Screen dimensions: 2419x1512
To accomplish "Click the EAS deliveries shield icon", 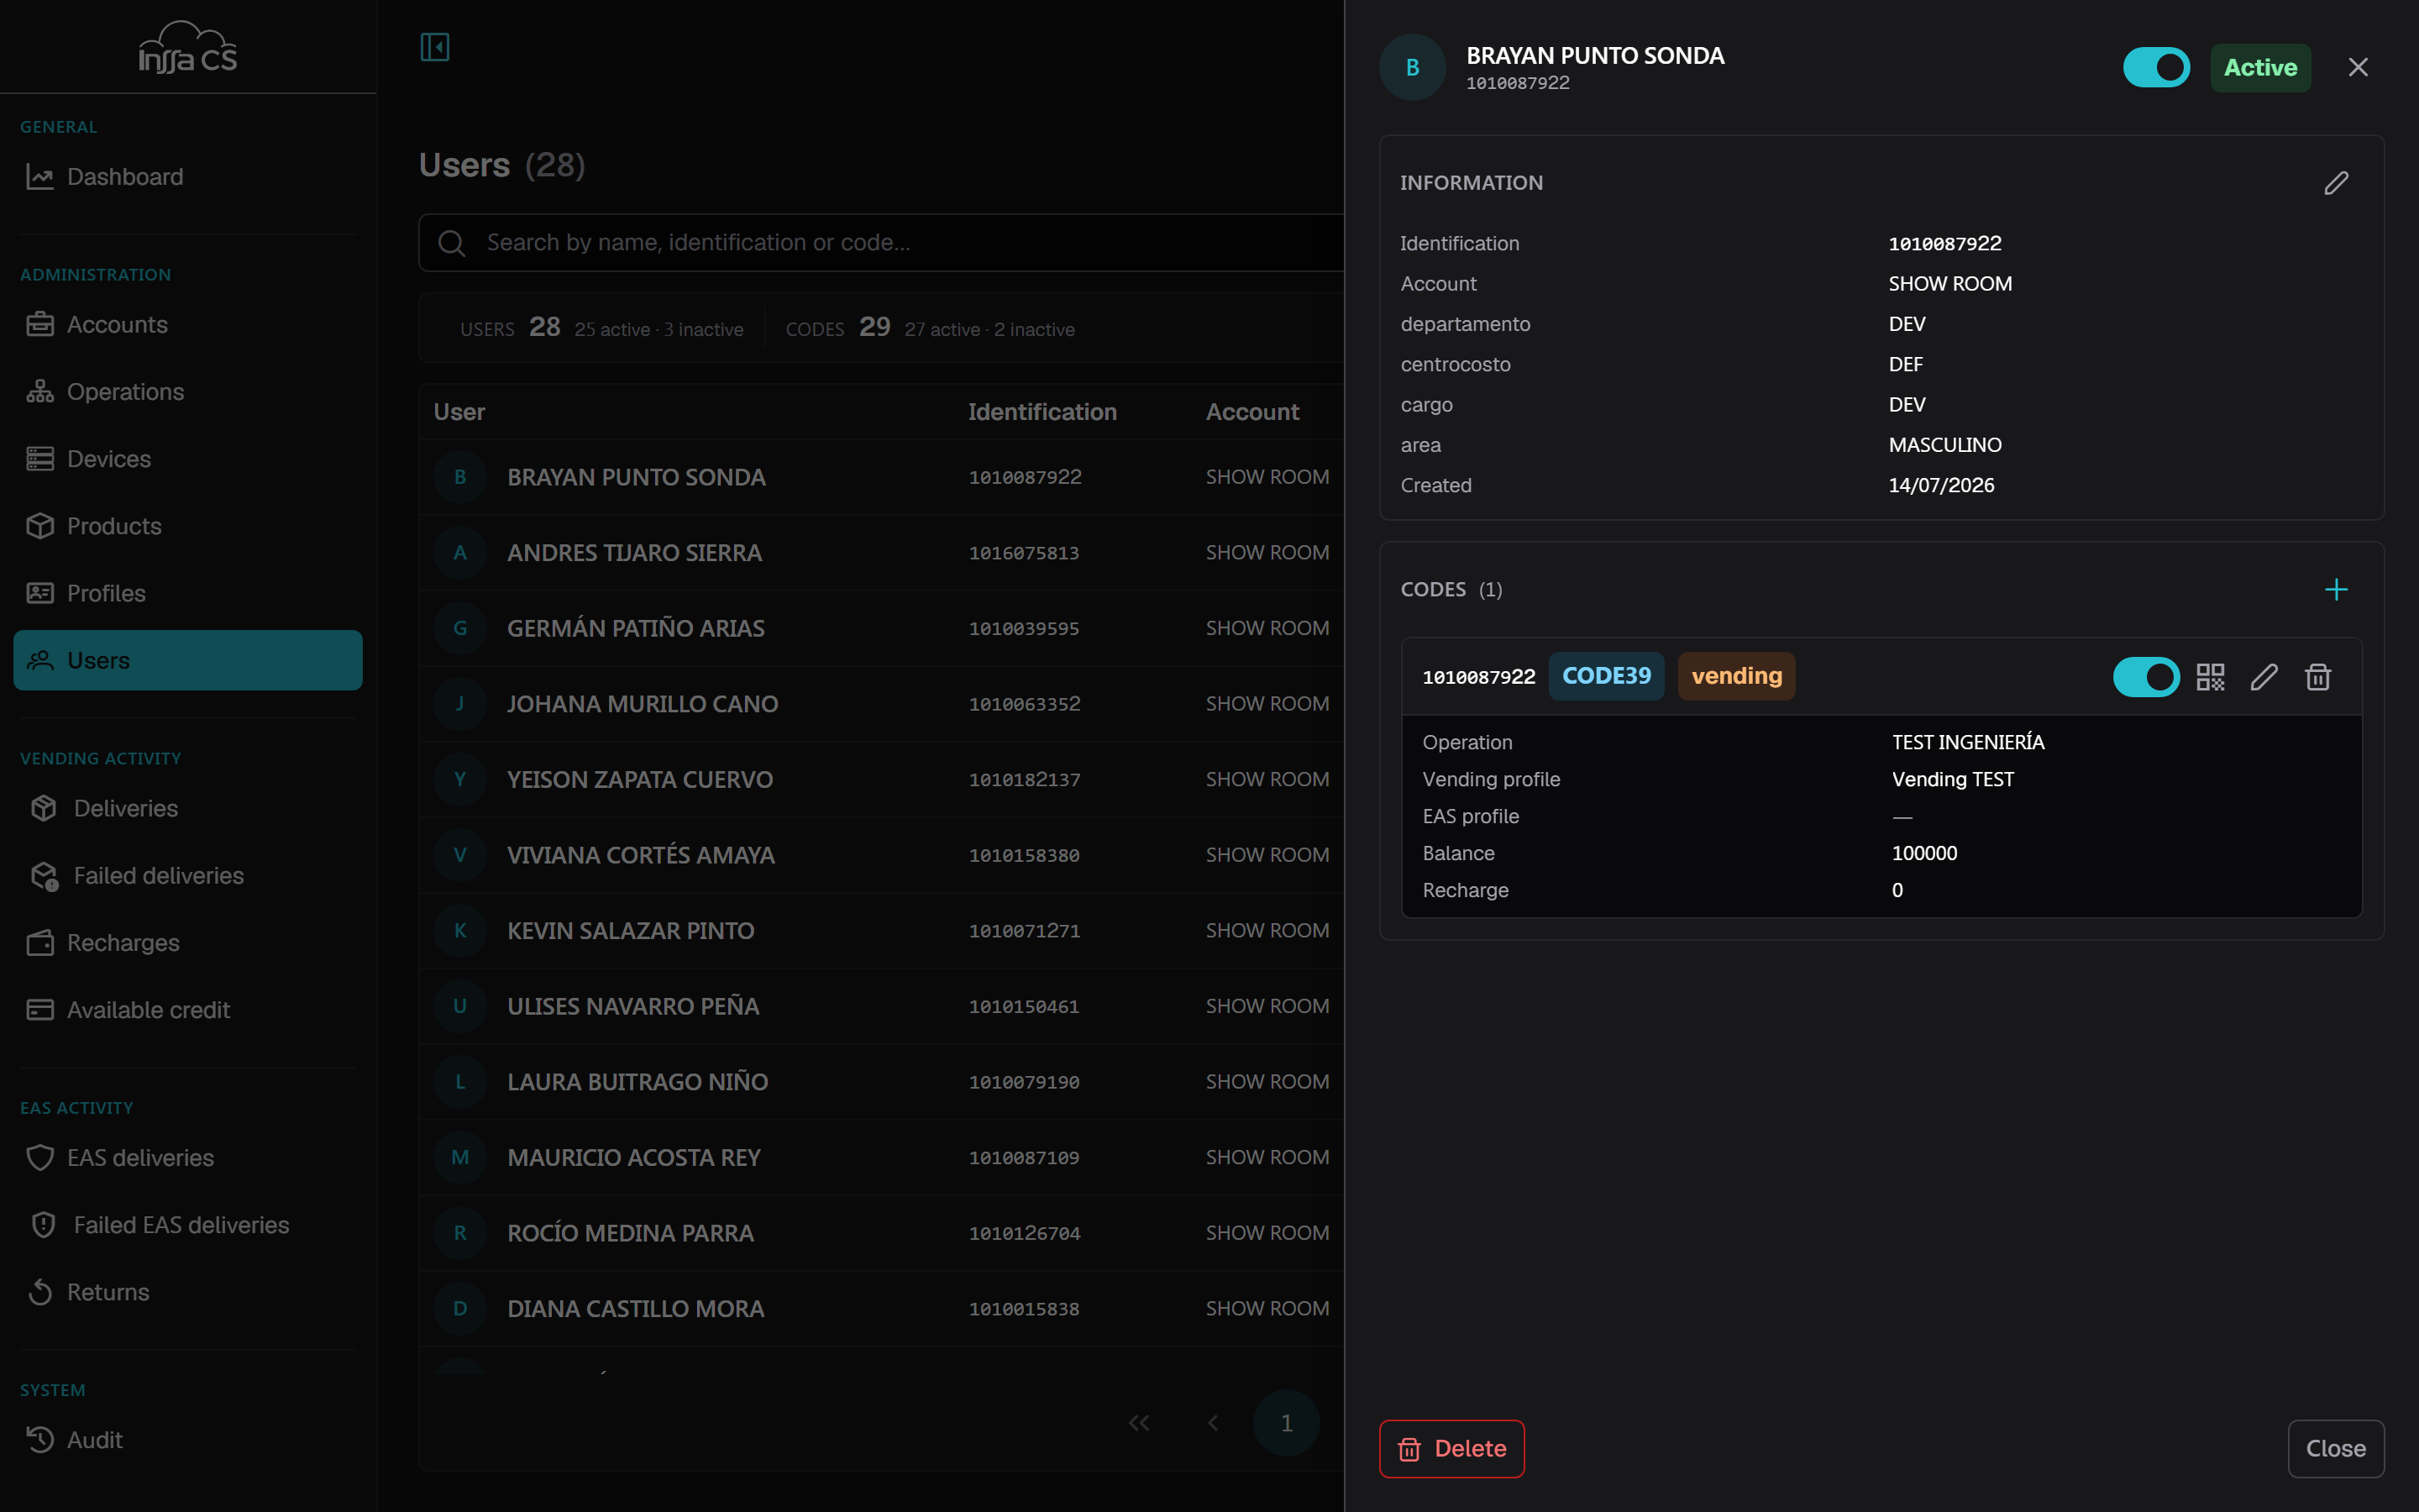I will point(40,1158).
